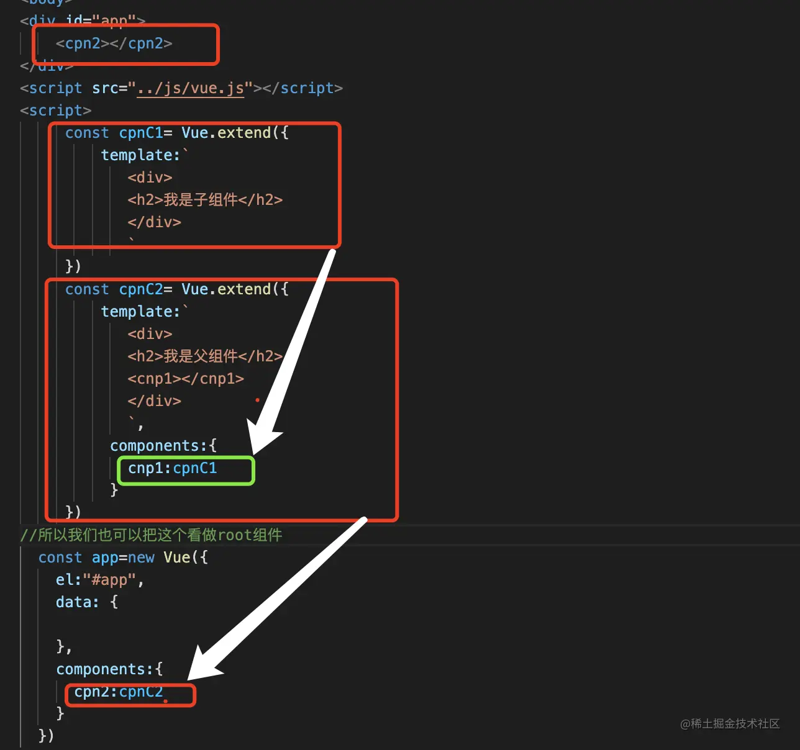Click the <cpn2></cpn2> tag line
This screenshot has height=750, width=800.
[x=114, y=43]
